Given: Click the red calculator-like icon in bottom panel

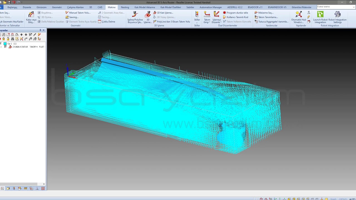Looking at the screenshot, I should [x=43, y=188].
